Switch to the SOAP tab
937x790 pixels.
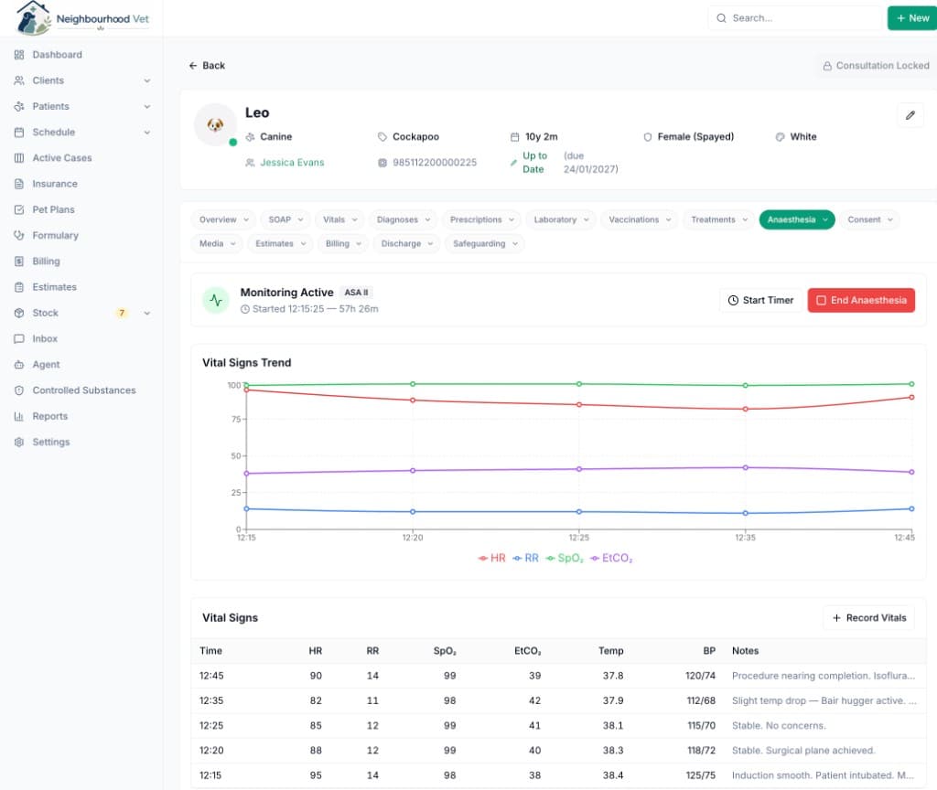coord(285,219)
